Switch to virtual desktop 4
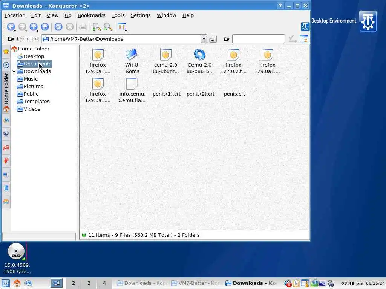Screen dimensions: 386x289 coord(104,283)
